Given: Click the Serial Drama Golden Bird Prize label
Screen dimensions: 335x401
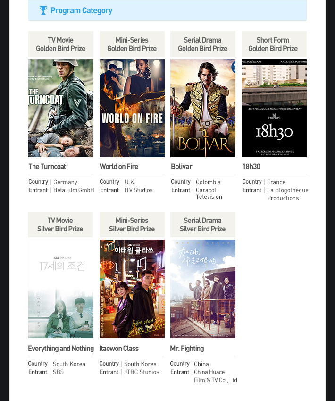Looking at the screenshot, I should point(203,44).
